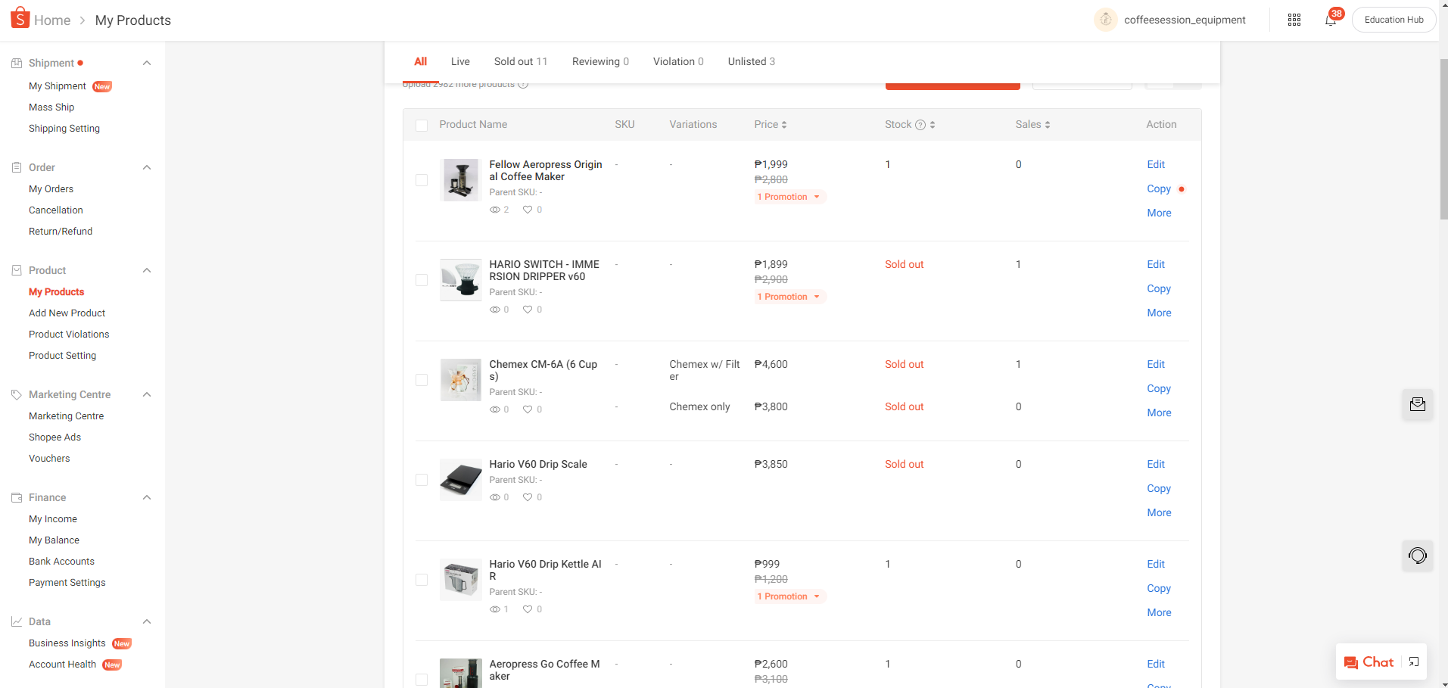Click Edit for Chemex CM-6A product
Image resolution: width=1448 pixels, height=688 pixels.
pyautogui.click(x=1156, y=364)
